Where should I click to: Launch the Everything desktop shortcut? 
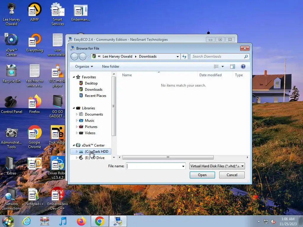click(x=35, y=43)
